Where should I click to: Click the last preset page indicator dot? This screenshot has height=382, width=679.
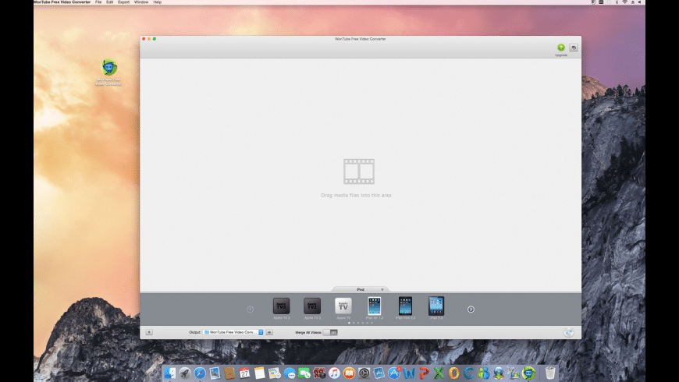(371, 323)
